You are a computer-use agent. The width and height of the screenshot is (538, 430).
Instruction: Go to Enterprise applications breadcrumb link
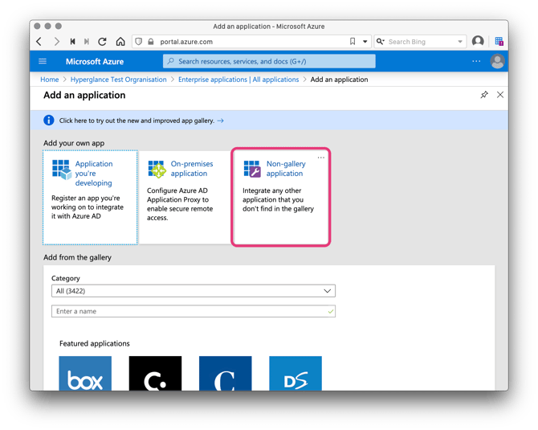pyautogui.click(x=238, y=80)
